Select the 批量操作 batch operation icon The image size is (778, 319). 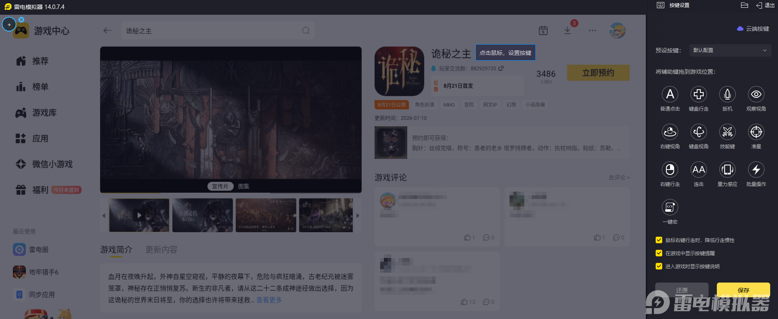tap(756, 170)
